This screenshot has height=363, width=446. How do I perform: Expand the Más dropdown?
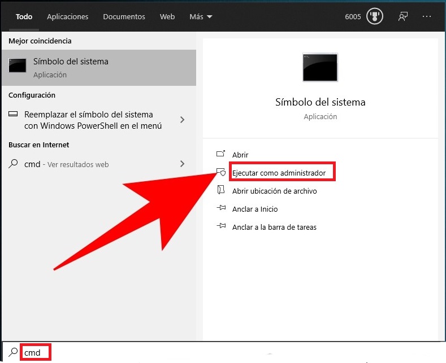201,17
